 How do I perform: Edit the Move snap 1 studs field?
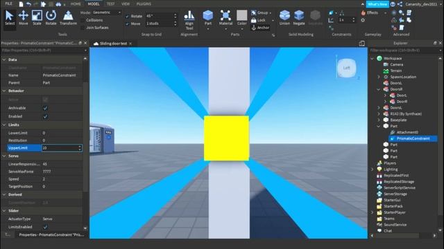160,24
